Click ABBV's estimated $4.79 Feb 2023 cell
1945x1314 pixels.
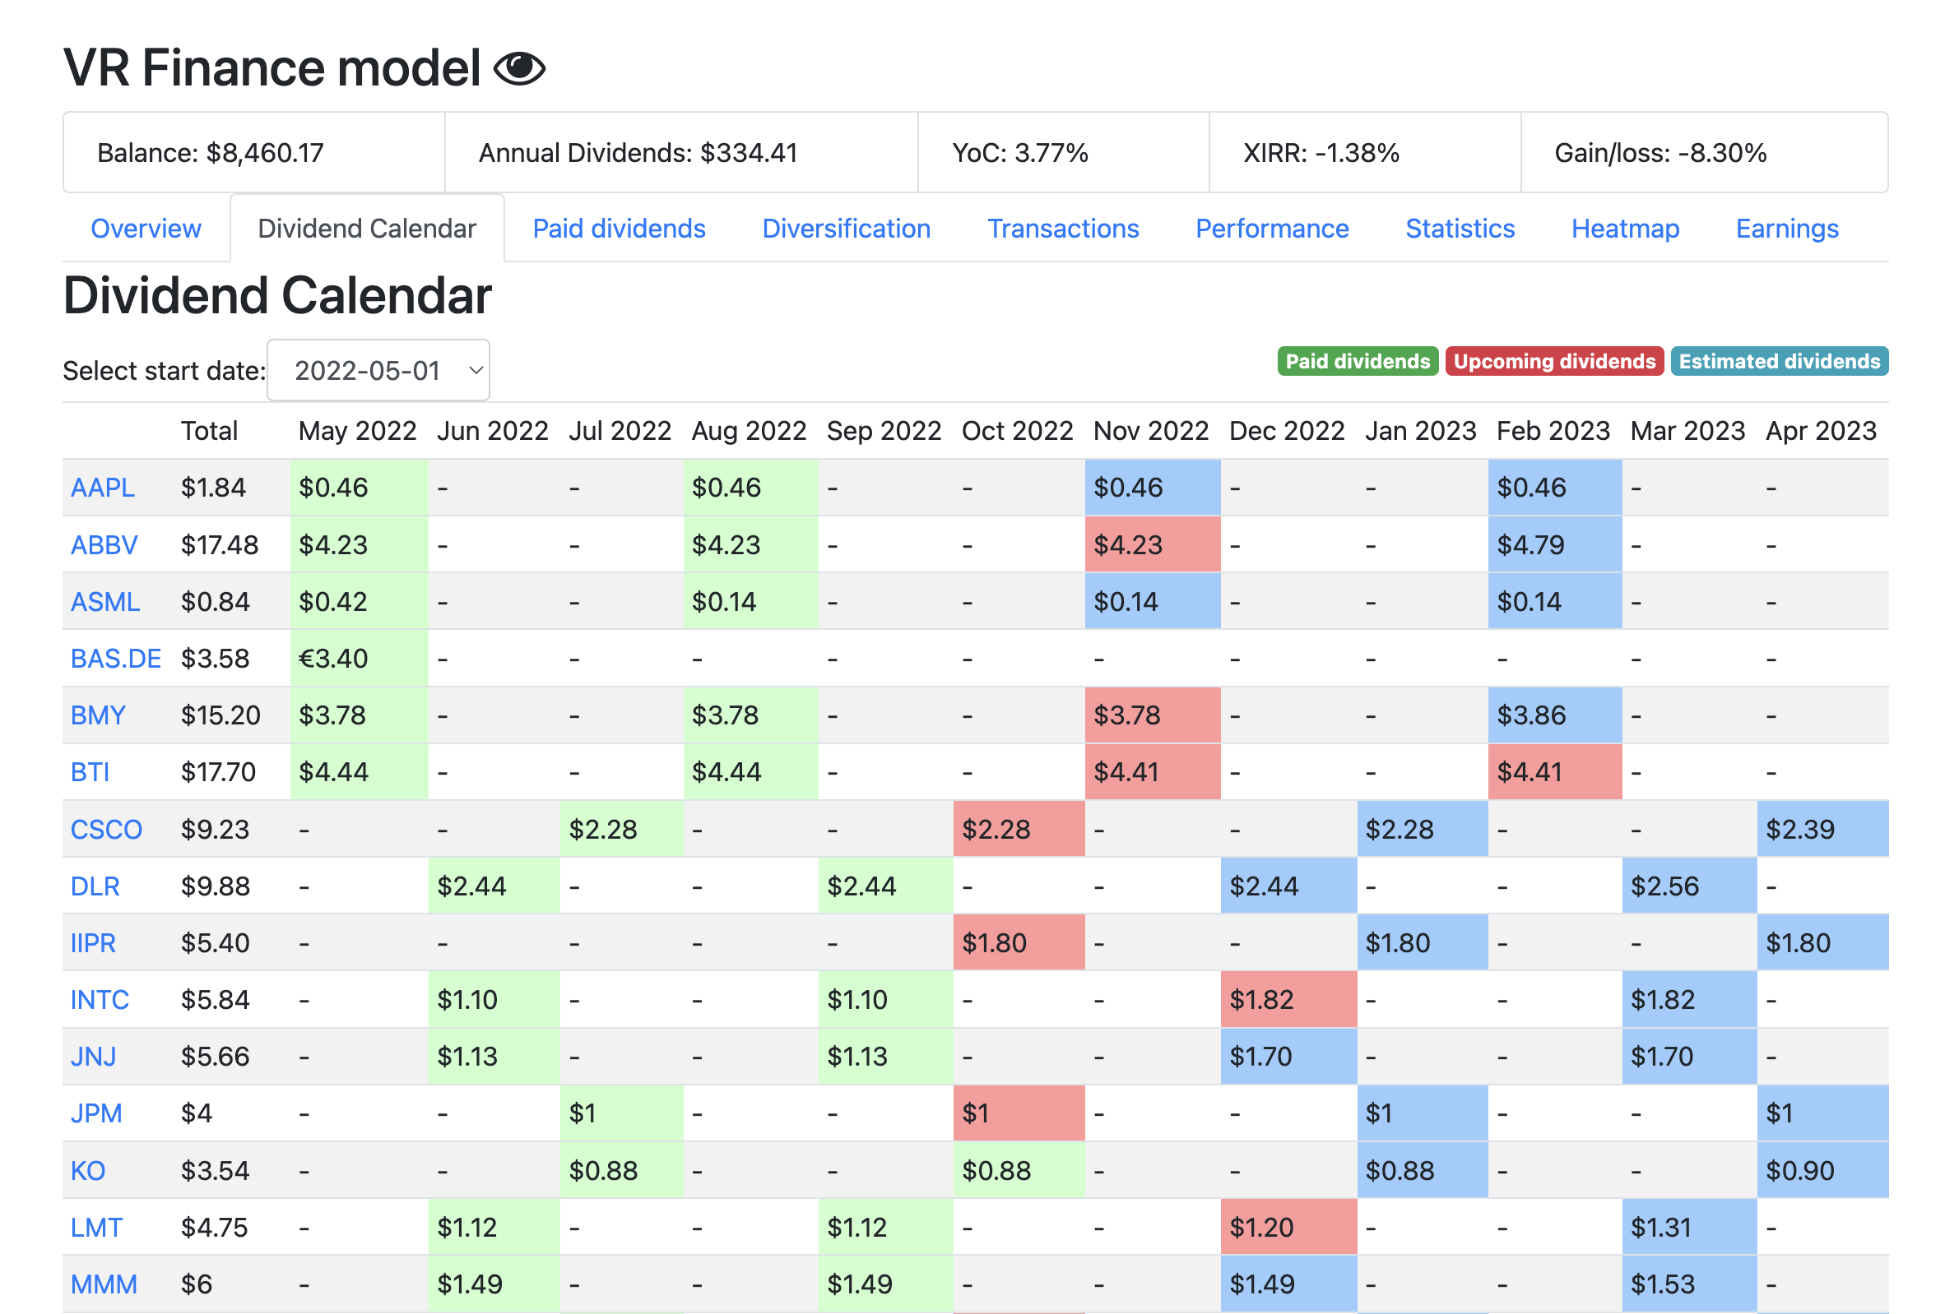pyautogui.click(x=1555, y=544)
